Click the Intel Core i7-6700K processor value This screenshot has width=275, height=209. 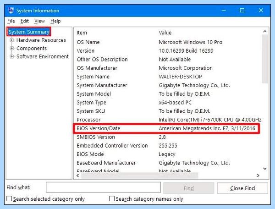210,120
